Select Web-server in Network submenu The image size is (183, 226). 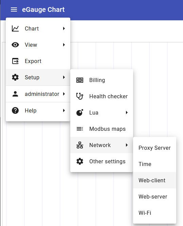(x=154, y=197)
